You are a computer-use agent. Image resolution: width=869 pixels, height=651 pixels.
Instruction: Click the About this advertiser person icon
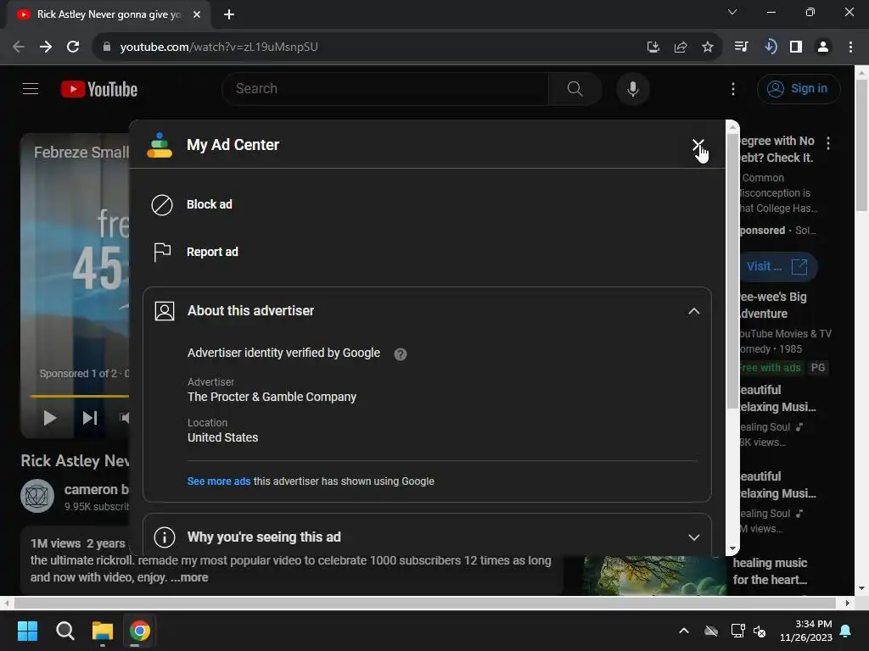[165, 311]
